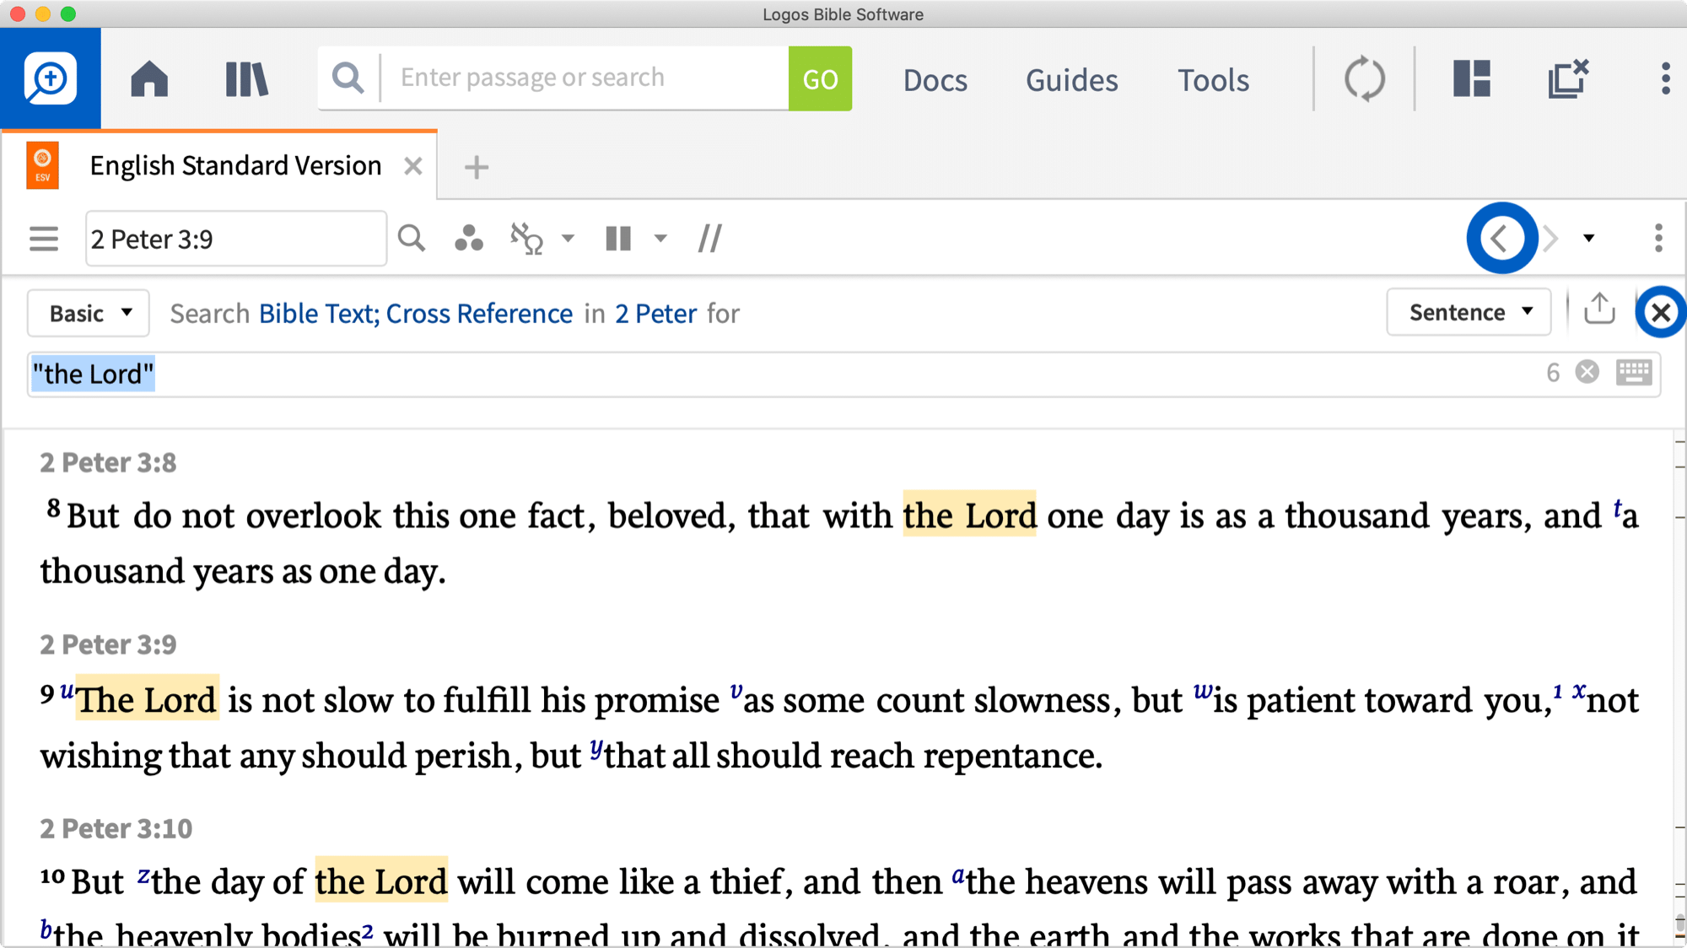Click the Logos app logo button
1687x948 pixels.
[x=51, y=78]
